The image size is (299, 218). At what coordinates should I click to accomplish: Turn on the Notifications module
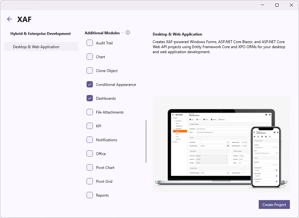coord(90,140)
